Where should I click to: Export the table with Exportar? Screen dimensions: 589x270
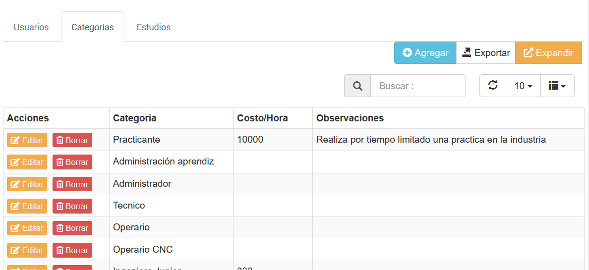point(486,53)
